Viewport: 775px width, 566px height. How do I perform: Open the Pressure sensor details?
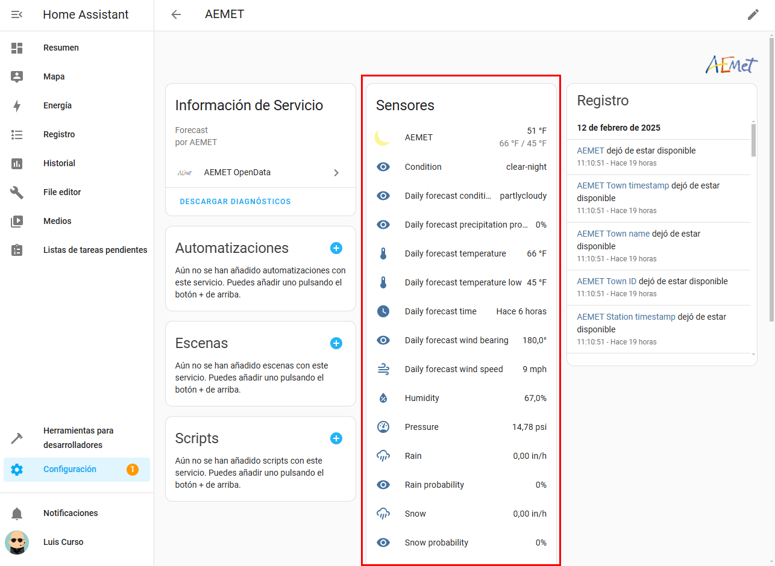click(461, 427)
